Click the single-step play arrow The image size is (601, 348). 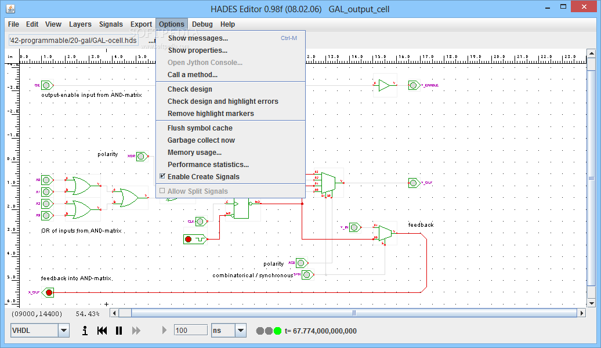pyautogui.click(x=164, y=331)
